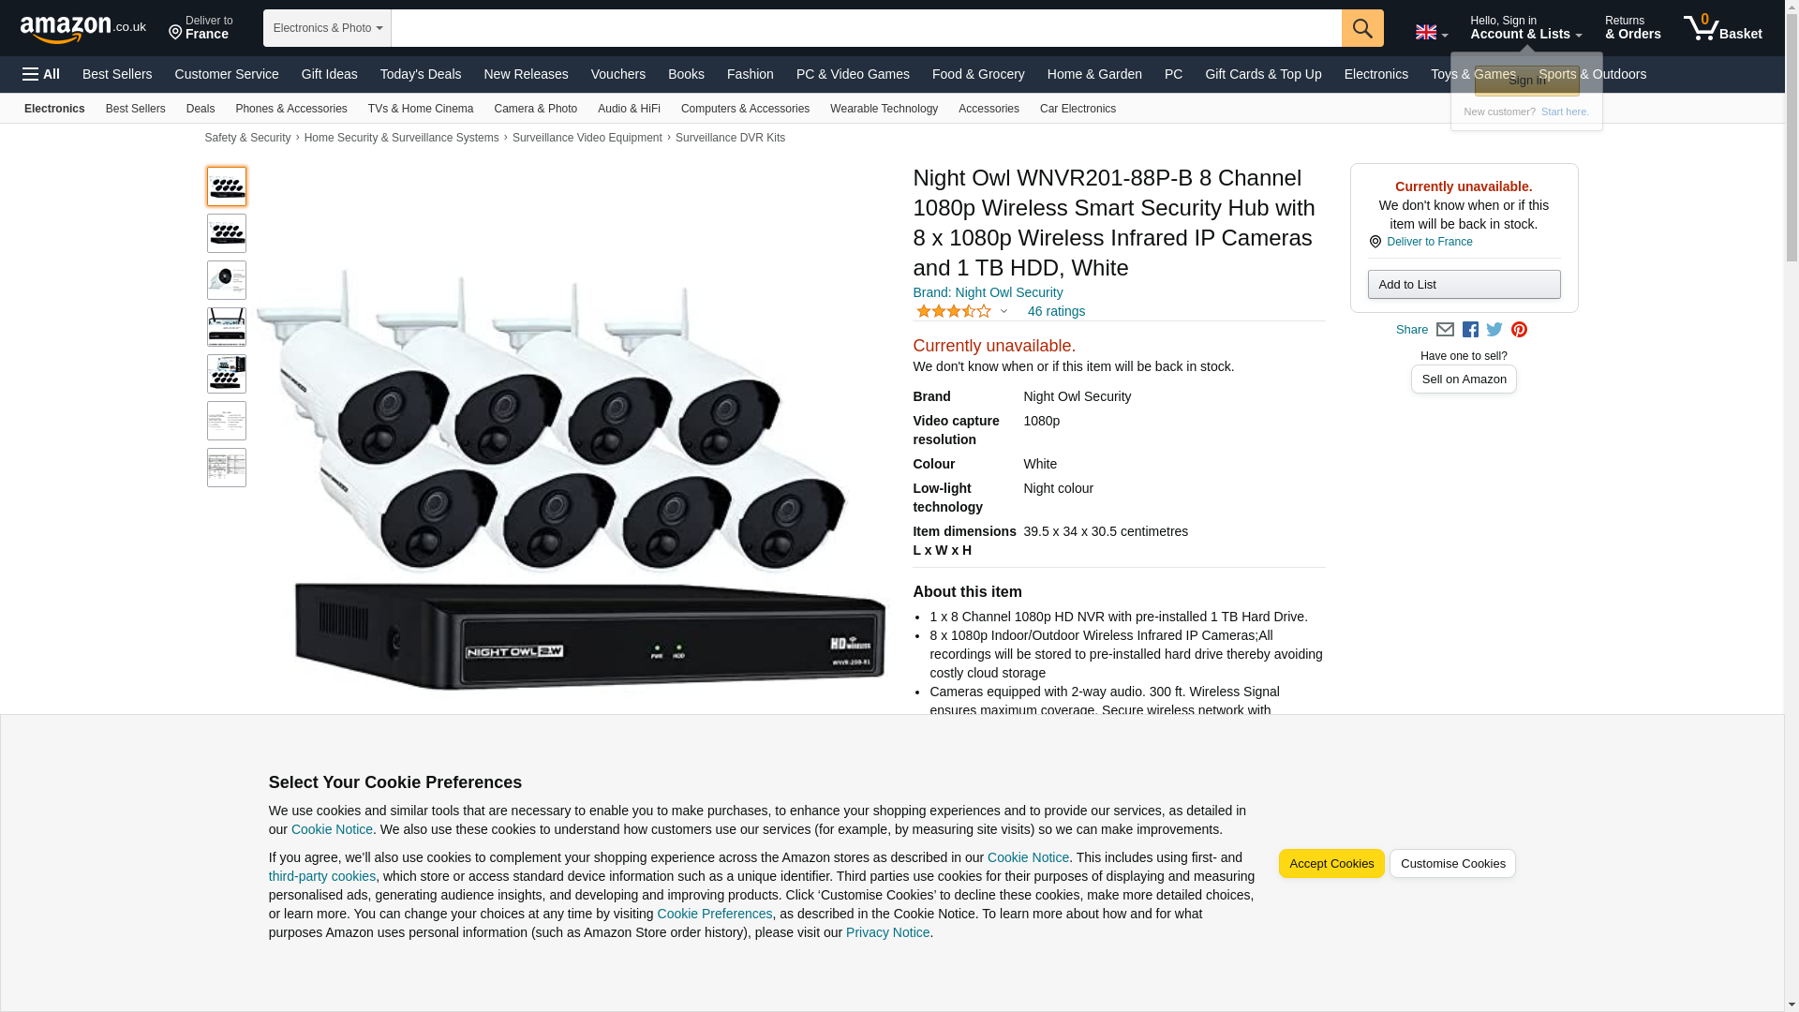Open the All hamburger menu
Image resolution: width=1799 pixels, height=1012 pixels.
[41, 74]
